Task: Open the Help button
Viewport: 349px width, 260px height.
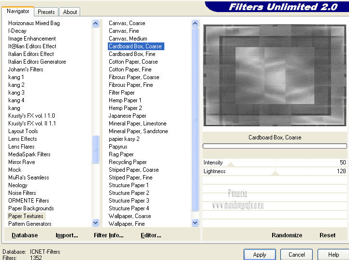Action: point(333,254)
